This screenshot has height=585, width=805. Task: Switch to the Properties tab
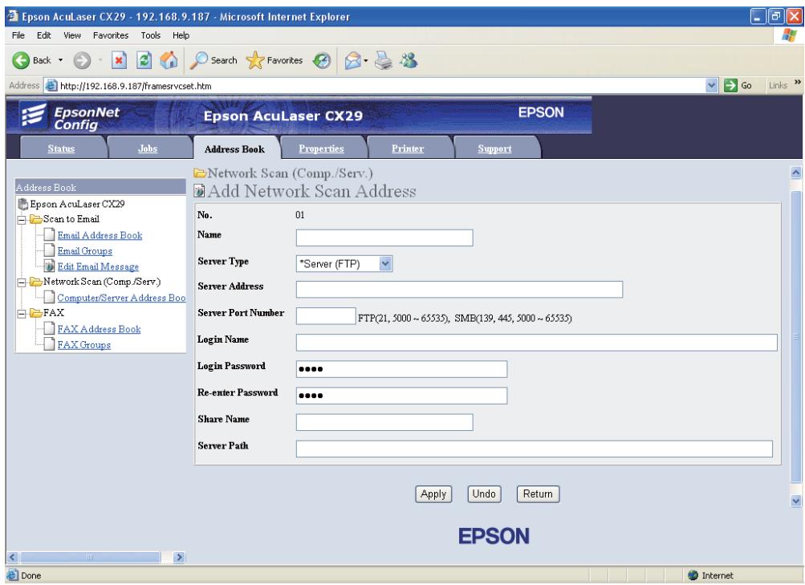pyautogui.click(x=321, y=148)
